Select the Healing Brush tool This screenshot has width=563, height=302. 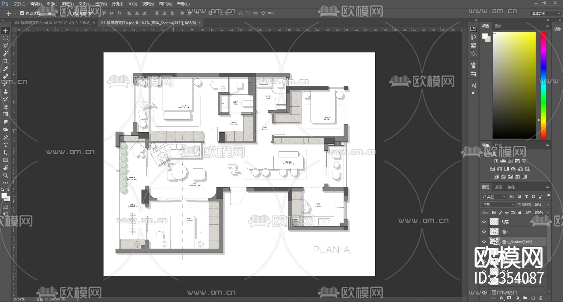tap(6, 76)
